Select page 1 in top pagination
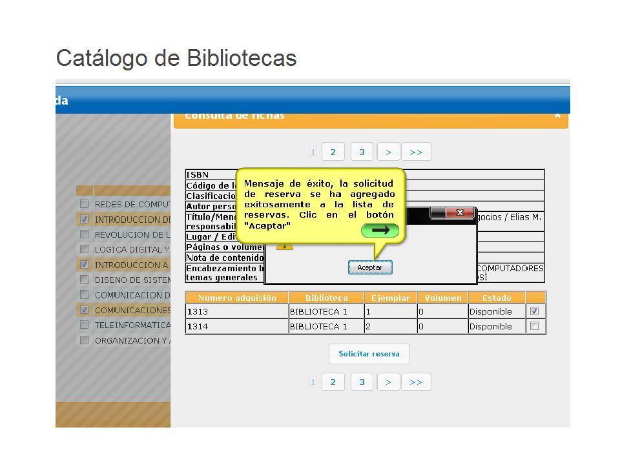Screen dimensions: 620x465 coord(313,152)
